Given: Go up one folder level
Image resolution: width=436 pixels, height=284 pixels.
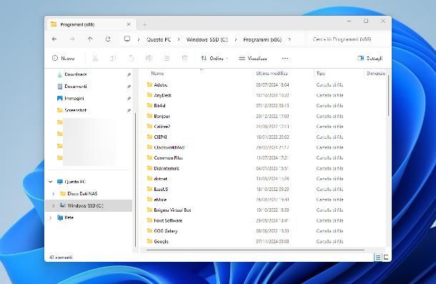Looking at the screenshot, I should click(90, 39).
